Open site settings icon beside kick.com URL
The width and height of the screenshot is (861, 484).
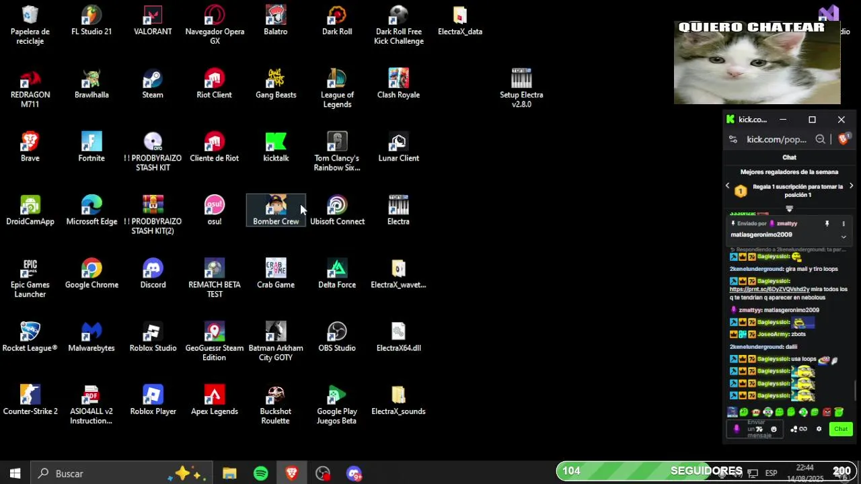point(733,139)
